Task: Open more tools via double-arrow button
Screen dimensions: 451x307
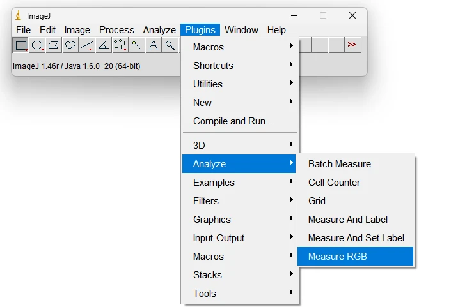Action: pyautogui.click(x=352, y=45)
